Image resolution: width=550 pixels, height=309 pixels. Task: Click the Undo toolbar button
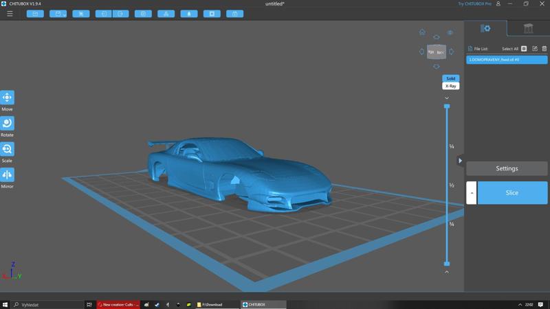(104, 14)
